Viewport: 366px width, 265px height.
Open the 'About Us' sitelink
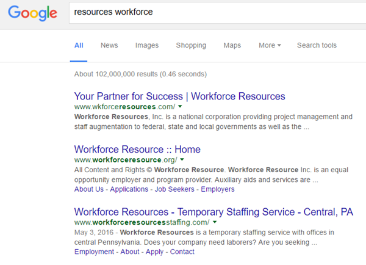[89, 189]
